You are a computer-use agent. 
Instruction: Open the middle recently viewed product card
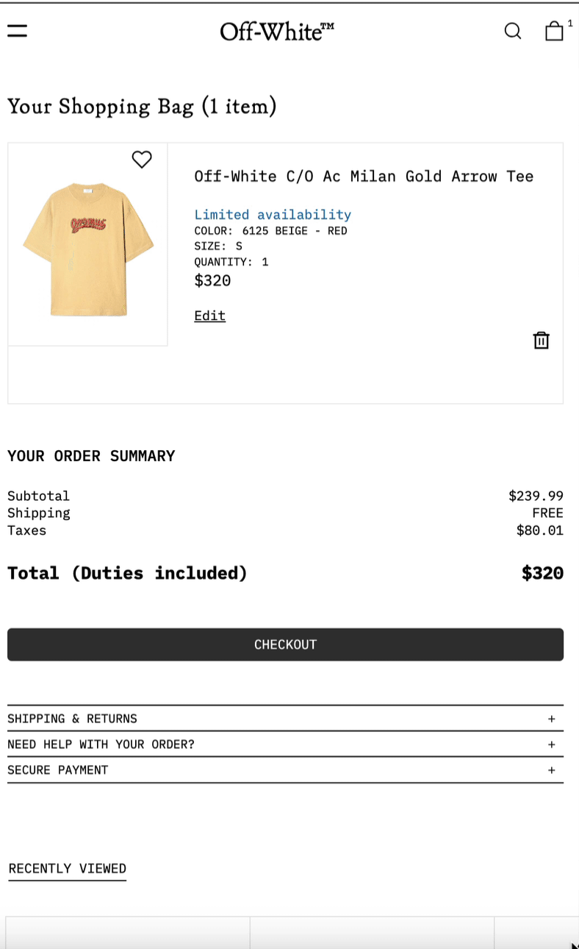372,933
